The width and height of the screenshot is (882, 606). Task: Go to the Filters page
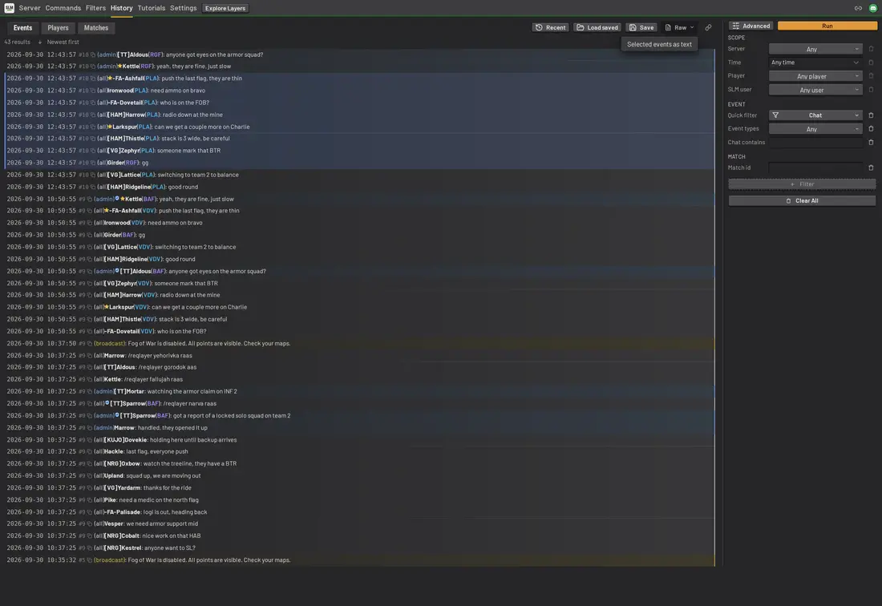click(x=95, y=8)
